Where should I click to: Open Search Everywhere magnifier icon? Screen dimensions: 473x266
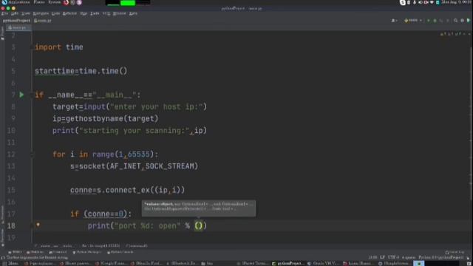[x=455, y=21]
